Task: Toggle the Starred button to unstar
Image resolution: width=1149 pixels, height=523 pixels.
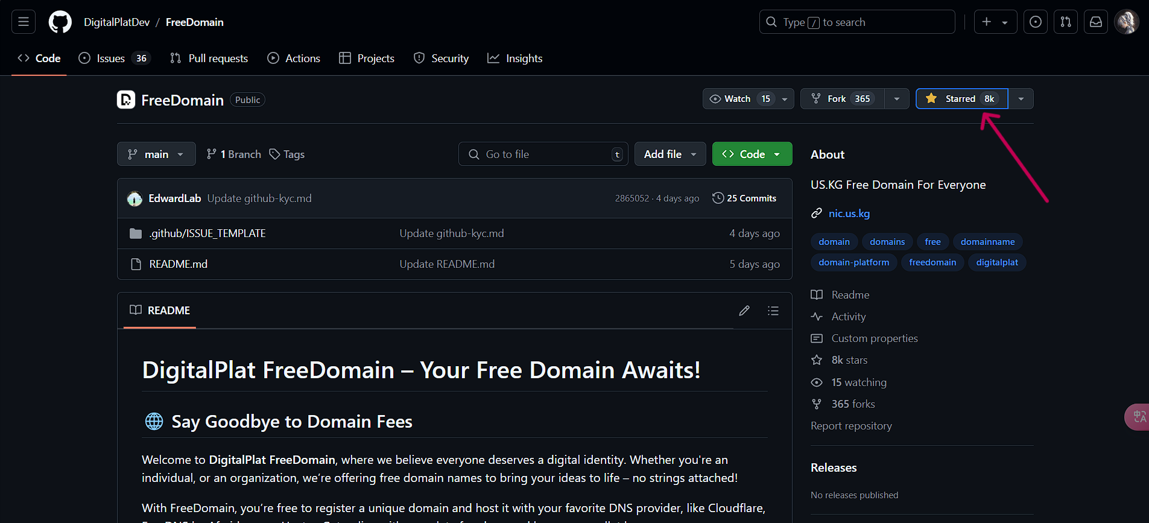Action: (x=962, y=99)
